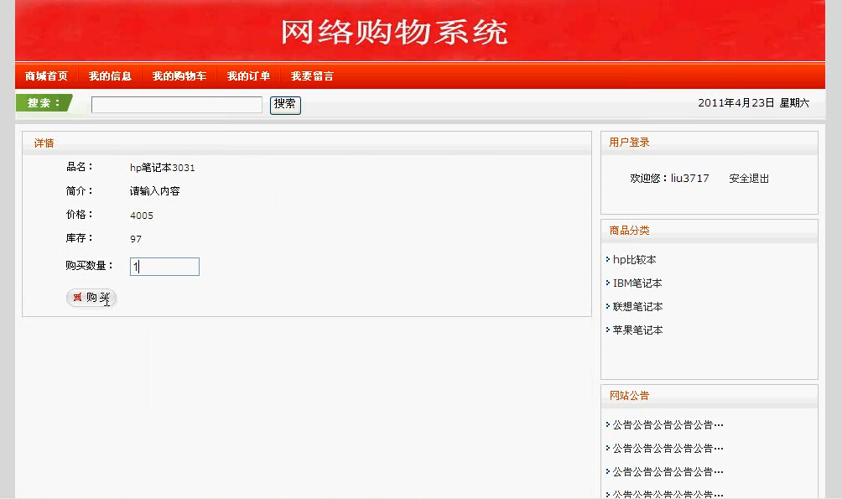Click the 购买数量 input field
This screenshot has width=842, height=499.
tap(164, 267)
